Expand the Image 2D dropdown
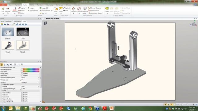 tap(49, 8)
